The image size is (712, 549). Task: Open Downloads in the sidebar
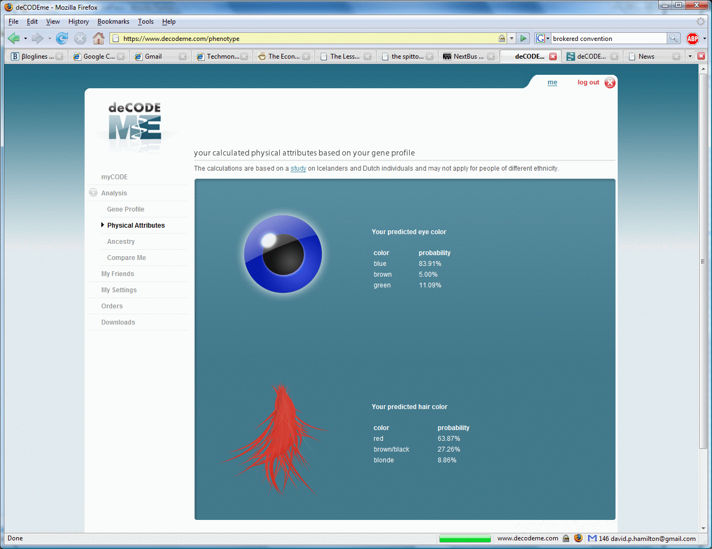click(x=118, y=322)
